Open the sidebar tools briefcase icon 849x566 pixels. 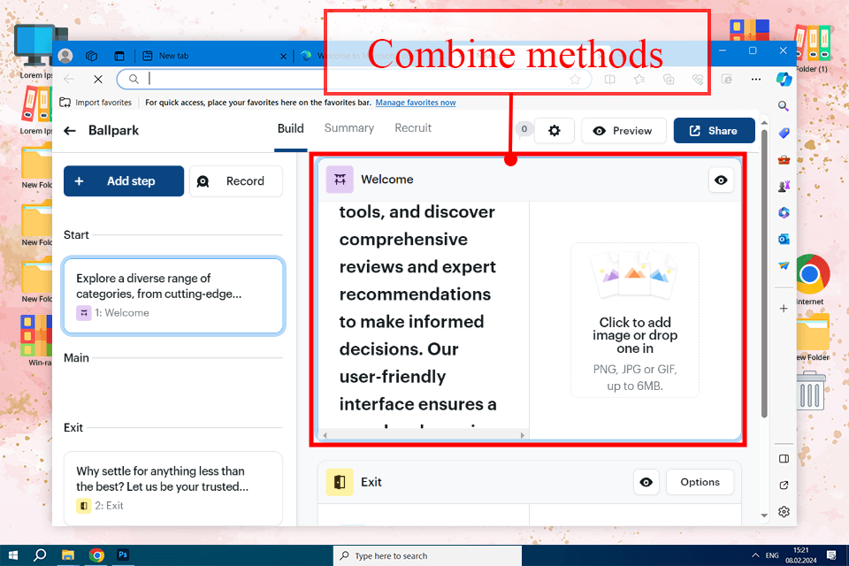tap(784, 160)
